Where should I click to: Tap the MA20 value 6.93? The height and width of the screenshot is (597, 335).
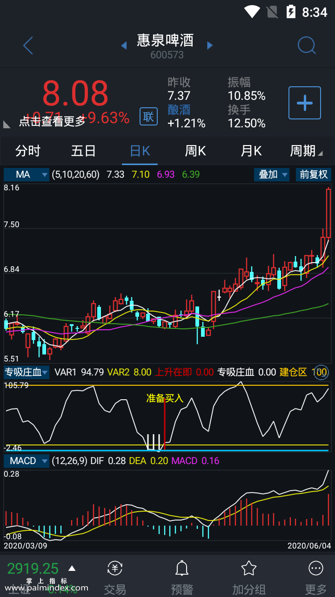166,174
